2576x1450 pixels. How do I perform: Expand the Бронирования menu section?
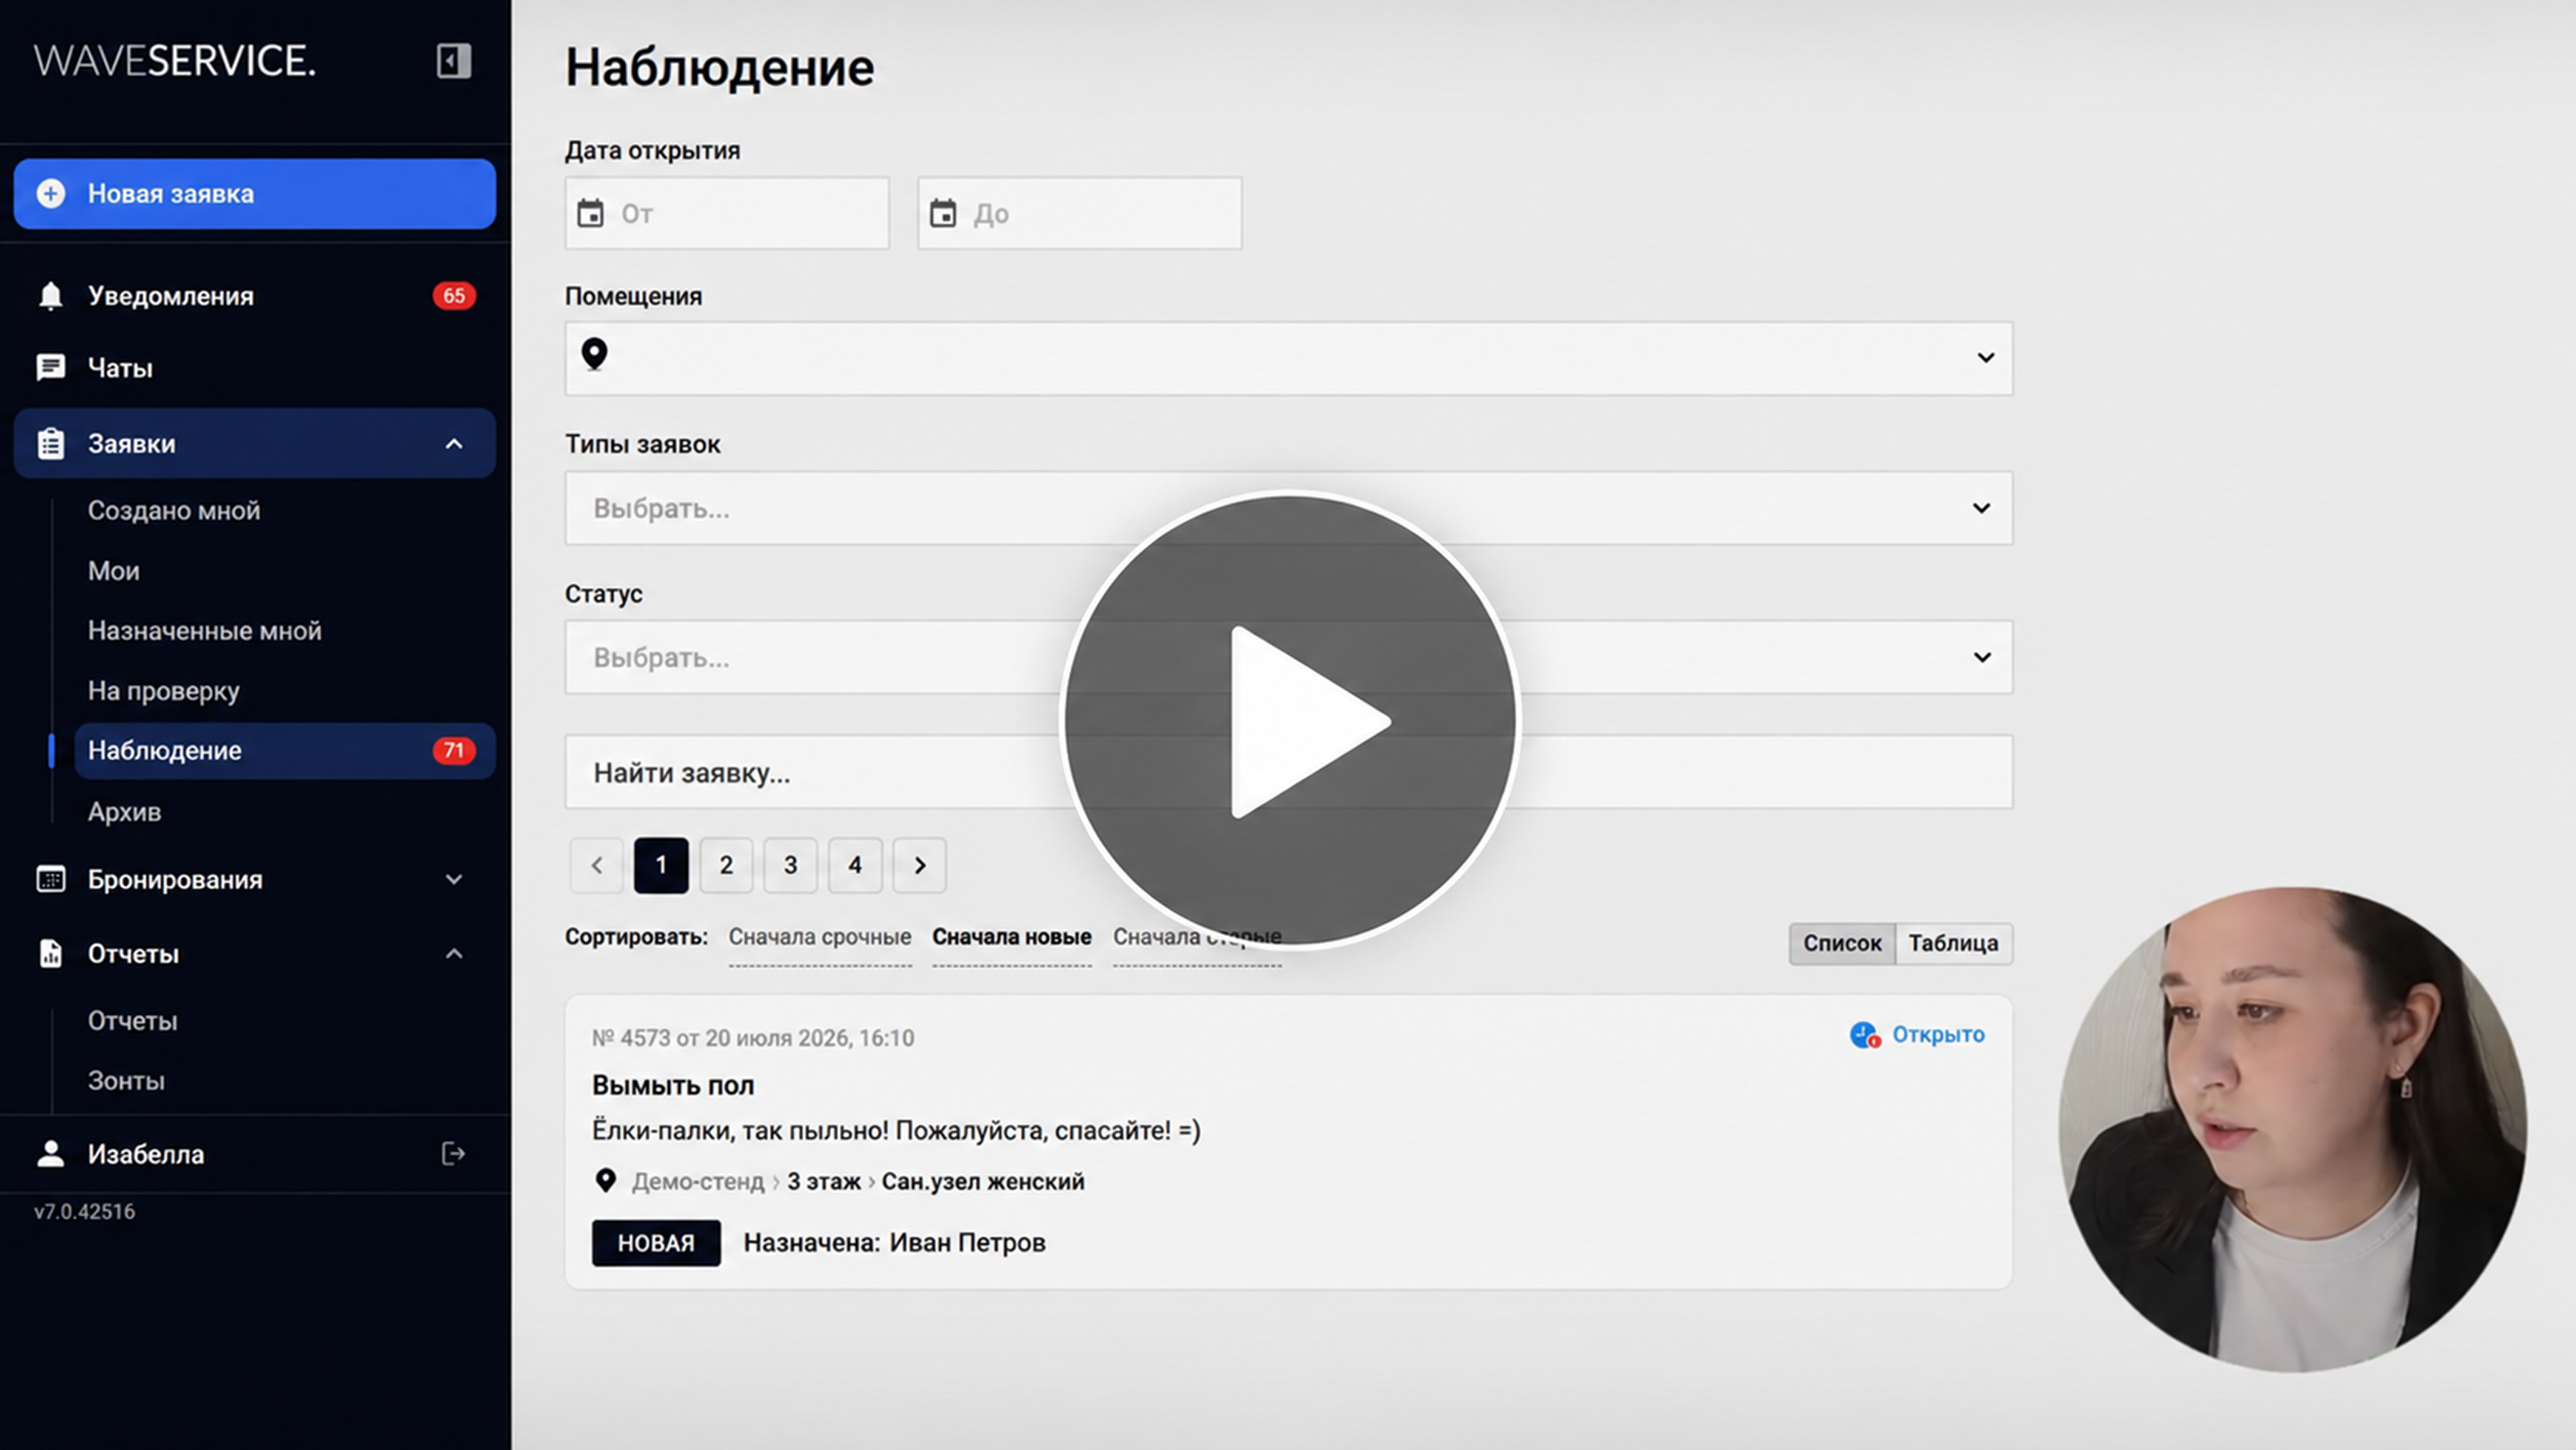coord(454,880)
